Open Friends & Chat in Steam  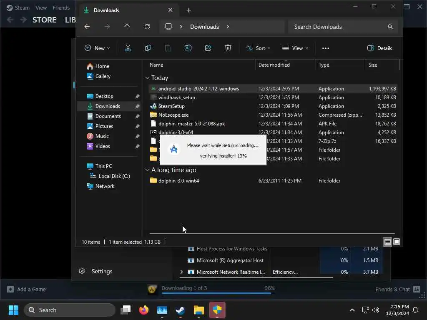tap(397, 289)
